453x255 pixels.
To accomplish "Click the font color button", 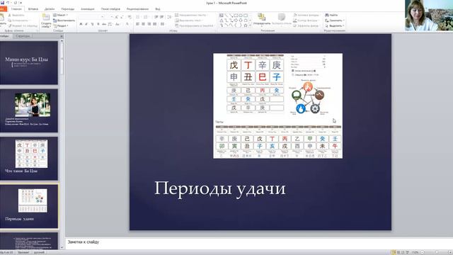I will tap(127, 24).
